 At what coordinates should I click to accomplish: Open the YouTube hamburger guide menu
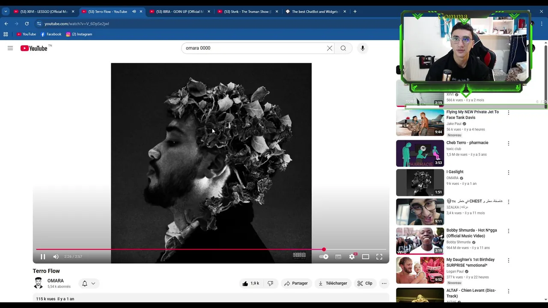10,48
